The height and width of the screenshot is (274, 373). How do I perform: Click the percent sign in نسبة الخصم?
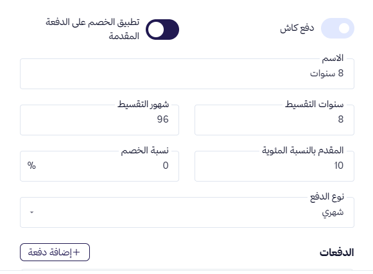[x=31, y=166]
